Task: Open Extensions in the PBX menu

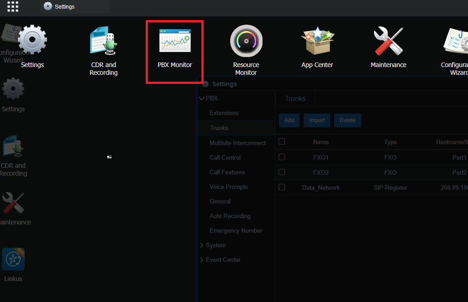Action: 224,113
